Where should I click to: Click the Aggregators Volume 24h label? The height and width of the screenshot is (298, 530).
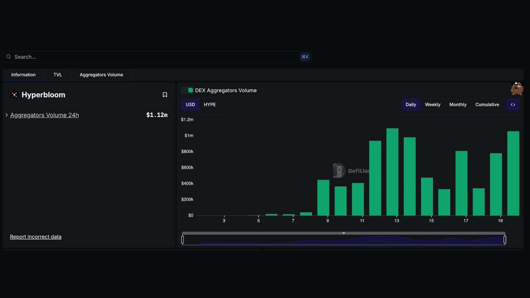(45, 115)
